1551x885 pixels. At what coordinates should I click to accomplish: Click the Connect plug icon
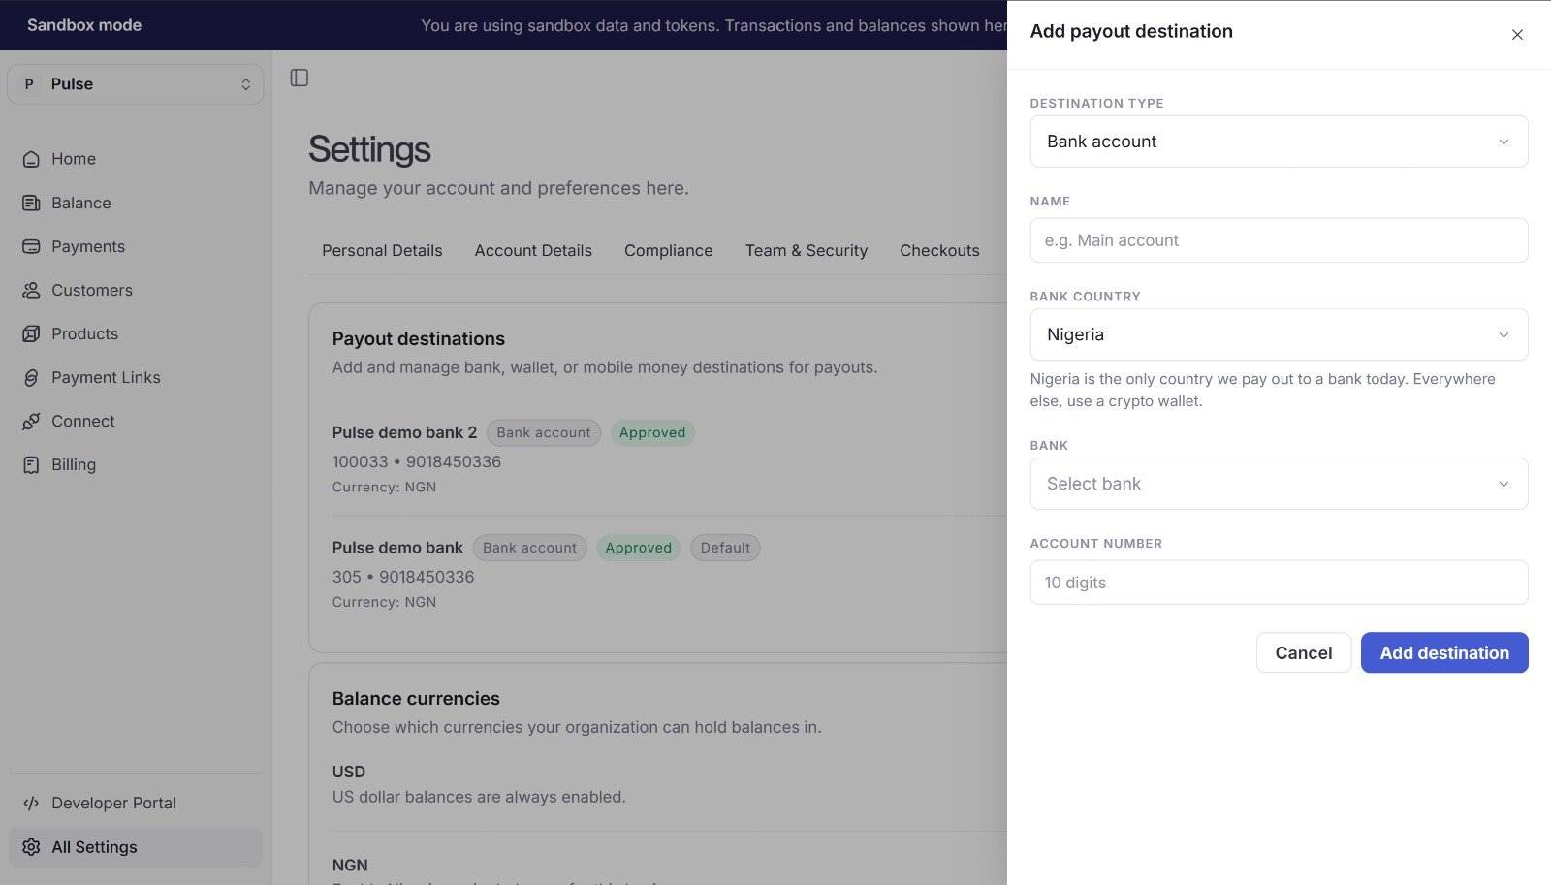31,421
